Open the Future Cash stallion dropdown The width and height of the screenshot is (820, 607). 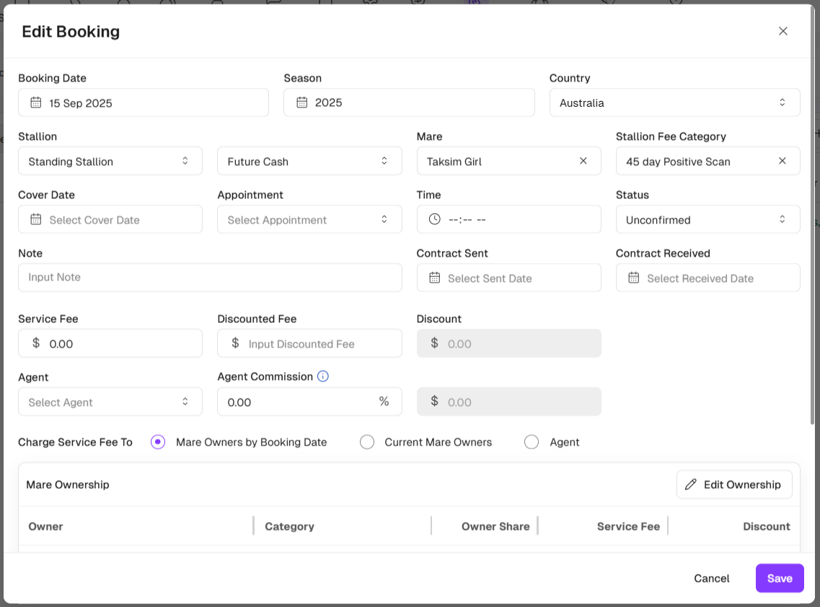coord(309,161)
